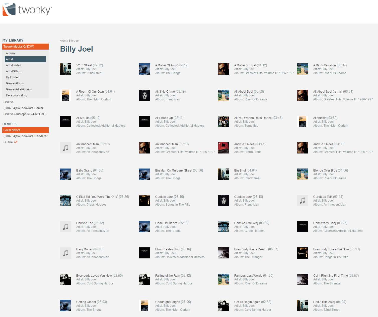Click the Artist breadcrumb link
Image resolution: width=378 pixels, height=317 pixels.
(63, 41)
